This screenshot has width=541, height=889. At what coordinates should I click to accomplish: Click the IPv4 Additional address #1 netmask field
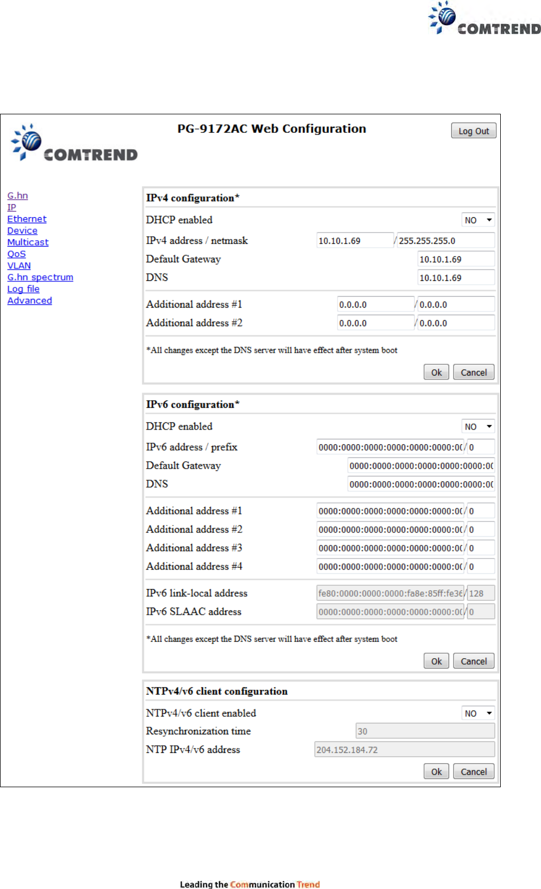(x=456, y=304)
